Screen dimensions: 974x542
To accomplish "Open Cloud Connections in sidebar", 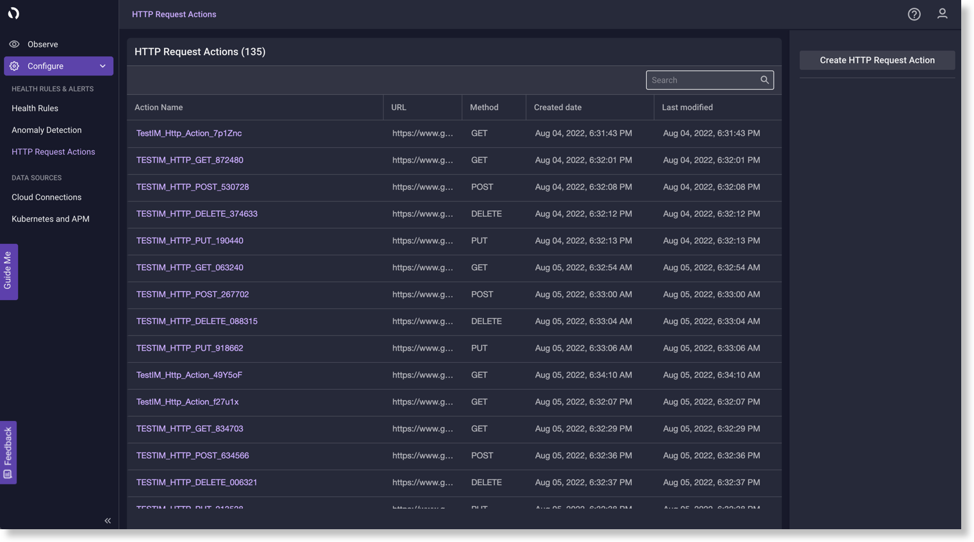I will [x=47, y=197].
